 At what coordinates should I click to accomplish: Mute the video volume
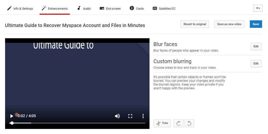click(x=117, y=116)
